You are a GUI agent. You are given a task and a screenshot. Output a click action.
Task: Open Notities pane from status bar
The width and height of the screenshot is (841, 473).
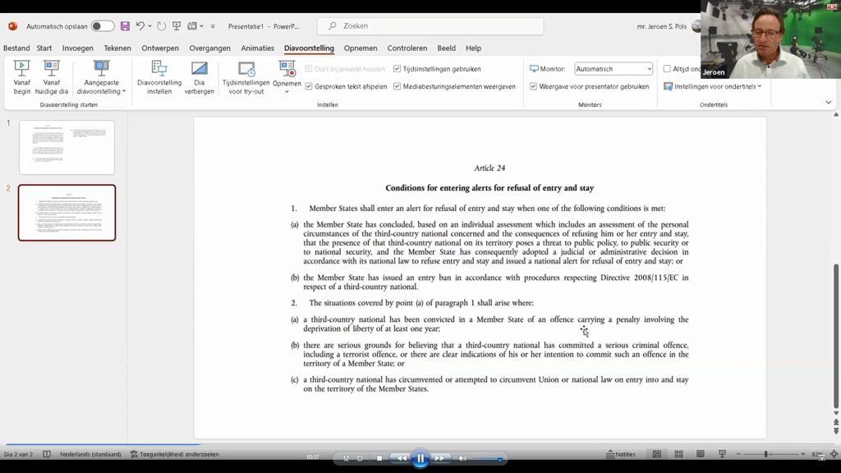click(621, 454)
